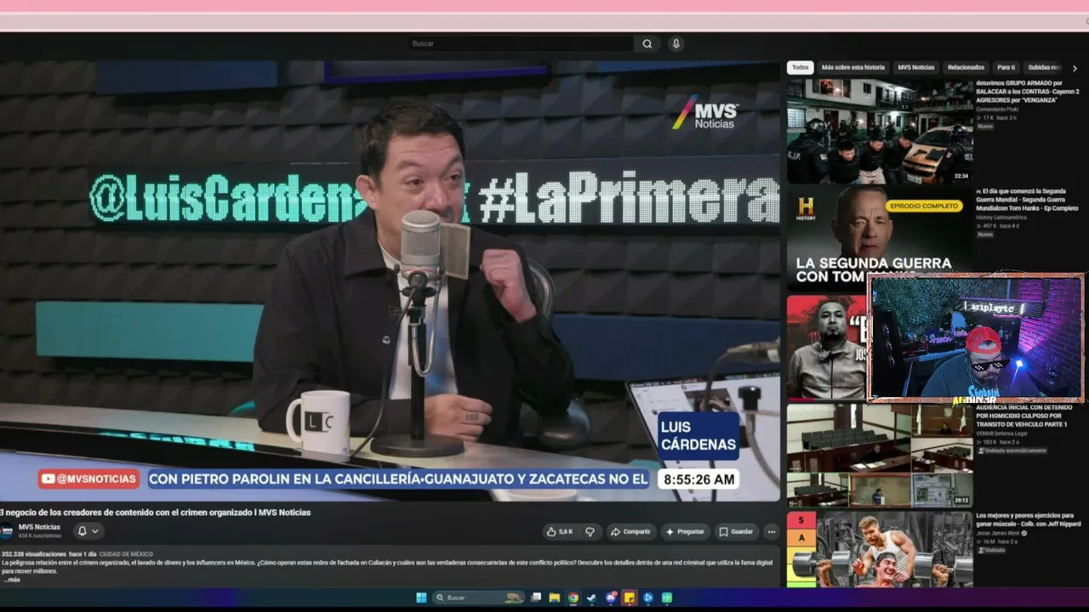Expand the description with ...más

pyautogui.click(x=11, y=580)
